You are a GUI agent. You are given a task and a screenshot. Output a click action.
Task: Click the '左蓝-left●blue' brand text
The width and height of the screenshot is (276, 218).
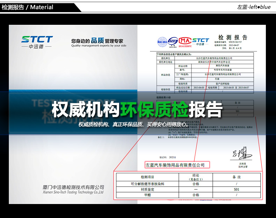(254, 7)
